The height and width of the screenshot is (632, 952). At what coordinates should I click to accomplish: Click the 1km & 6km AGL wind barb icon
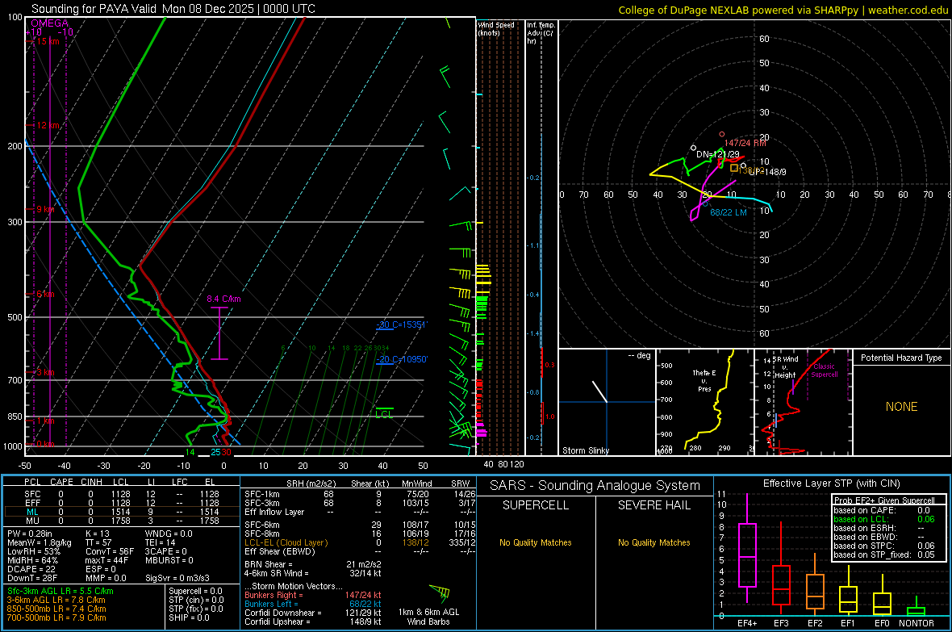[440, 592]
